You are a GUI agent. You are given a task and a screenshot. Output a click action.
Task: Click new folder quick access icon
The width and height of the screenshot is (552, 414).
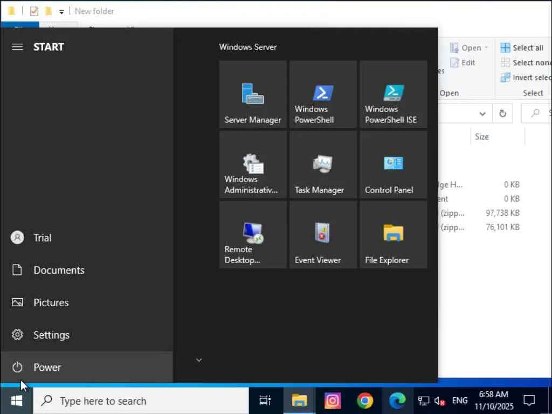(x=49, y=11)
